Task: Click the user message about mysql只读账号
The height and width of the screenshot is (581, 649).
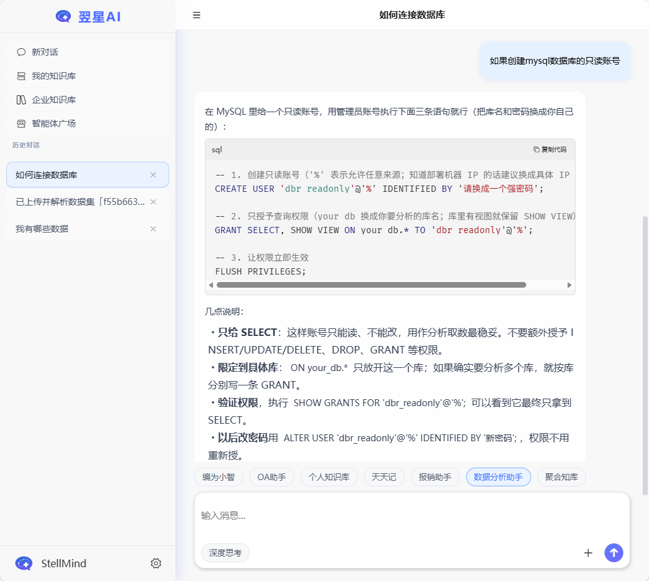Action: 554,61
